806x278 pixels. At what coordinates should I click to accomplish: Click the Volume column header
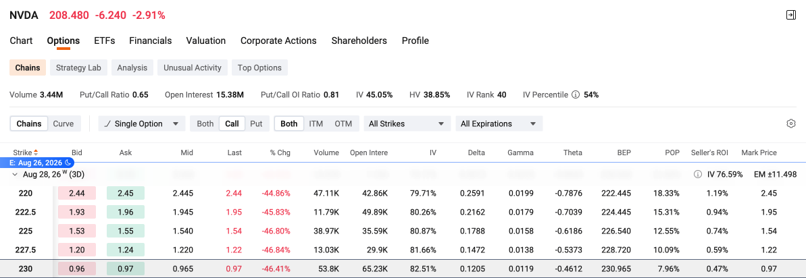[326, 153]
